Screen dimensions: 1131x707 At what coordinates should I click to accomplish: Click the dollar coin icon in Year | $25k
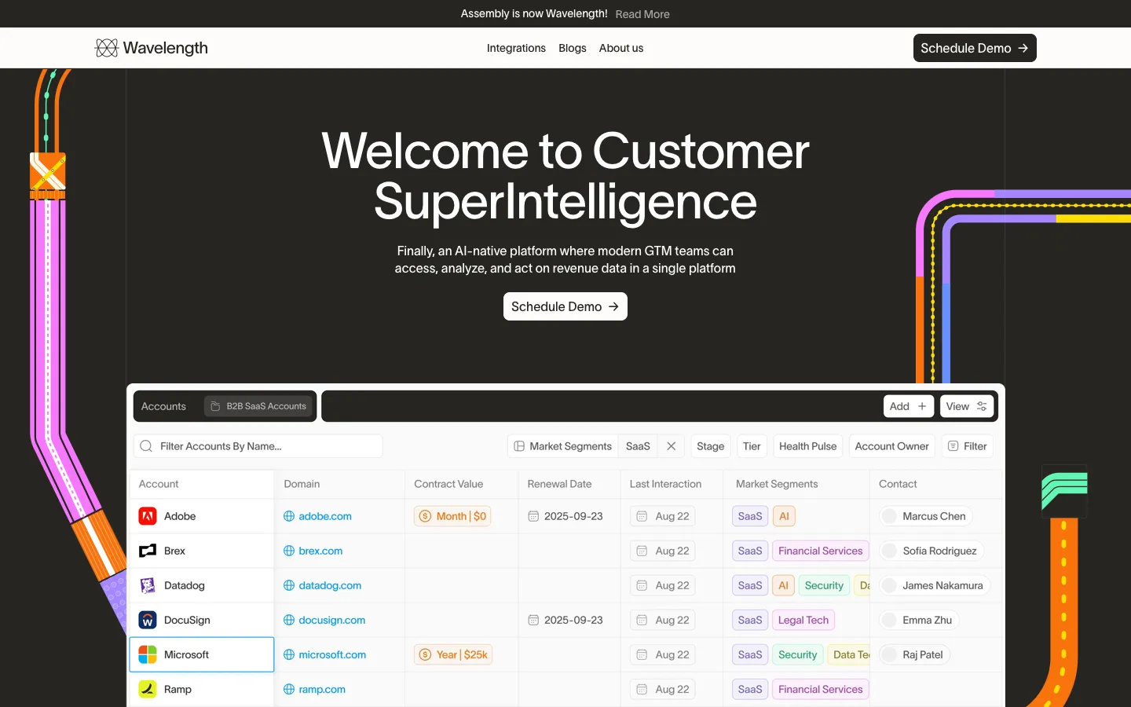pos(426,654)
